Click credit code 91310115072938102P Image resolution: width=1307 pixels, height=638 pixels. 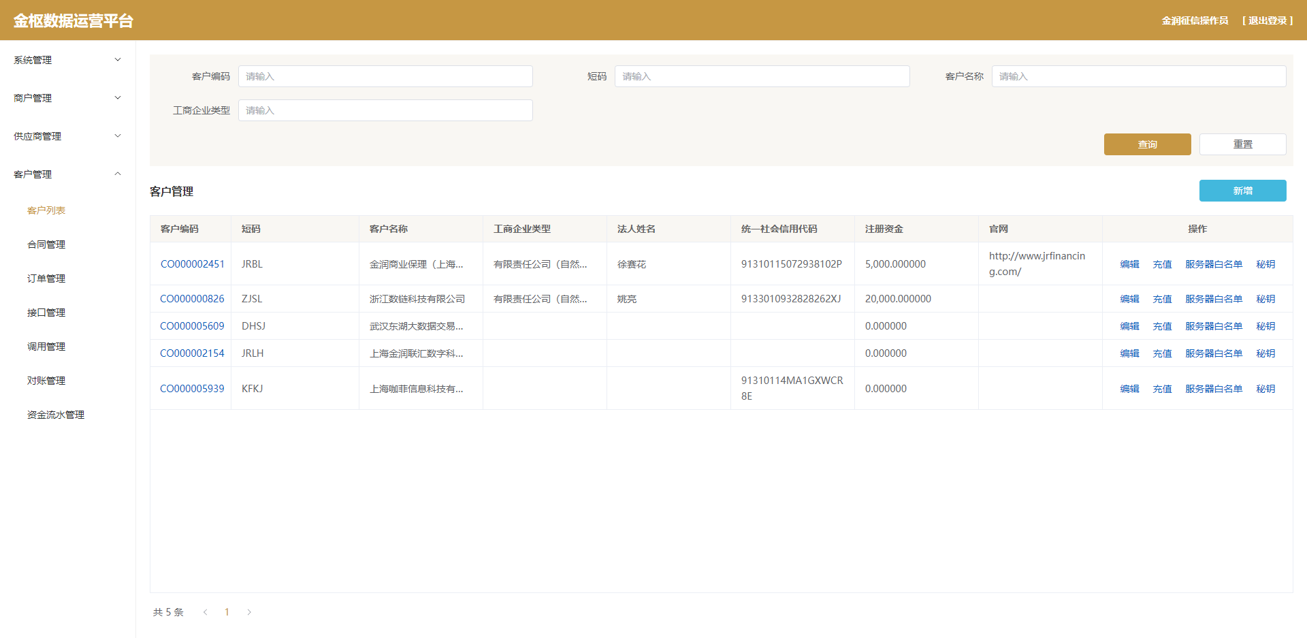click(792, 264)
